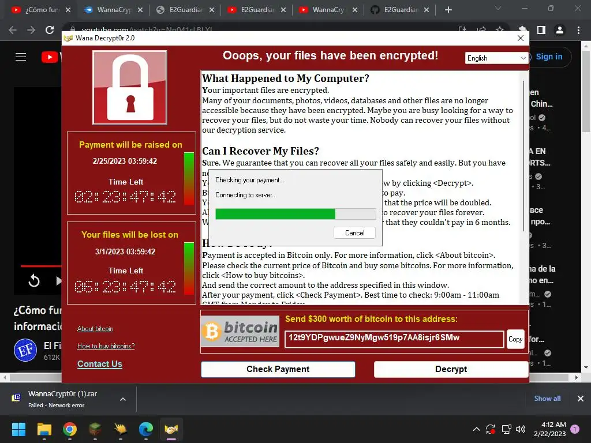Open Microsoft Edge from taskbar
This screenshot has height=443, width=591.
(146, 429)
